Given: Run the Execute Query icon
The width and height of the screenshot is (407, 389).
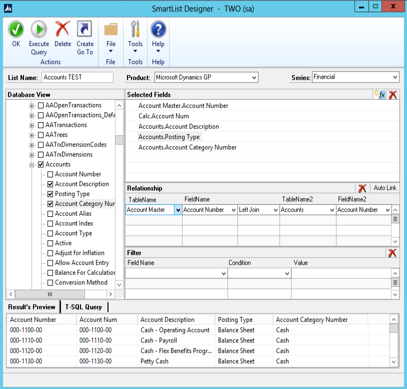Looking at the screenshot, I should click(x=39, y=30).
